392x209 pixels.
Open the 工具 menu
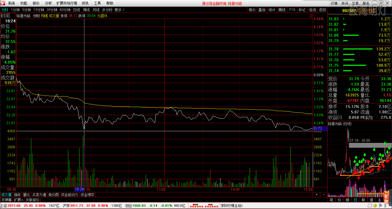pos(97,3)
